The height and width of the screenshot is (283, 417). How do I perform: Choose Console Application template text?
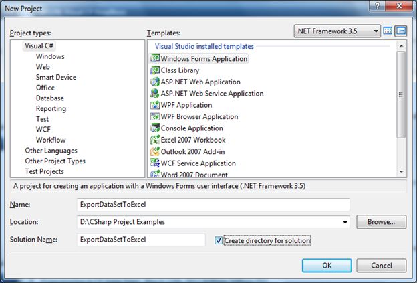192,128
